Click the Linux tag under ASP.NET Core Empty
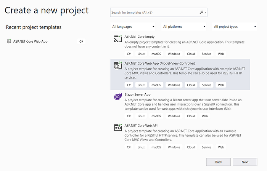The width and height of the screenshot is (267, 171). [x=141, y=54]
